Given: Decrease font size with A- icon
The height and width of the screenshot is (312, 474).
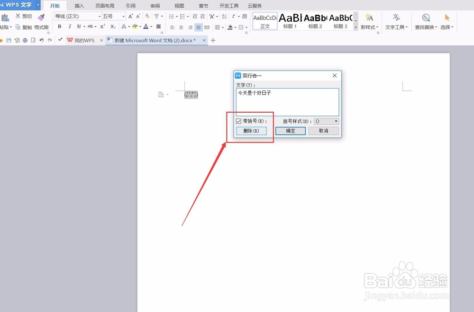Looking at the screenshot, I should click(138, 16).
